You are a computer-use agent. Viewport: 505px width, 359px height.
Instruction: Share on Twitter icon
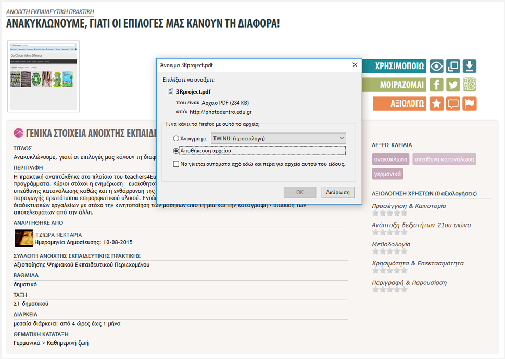click(x=453, y=85)
